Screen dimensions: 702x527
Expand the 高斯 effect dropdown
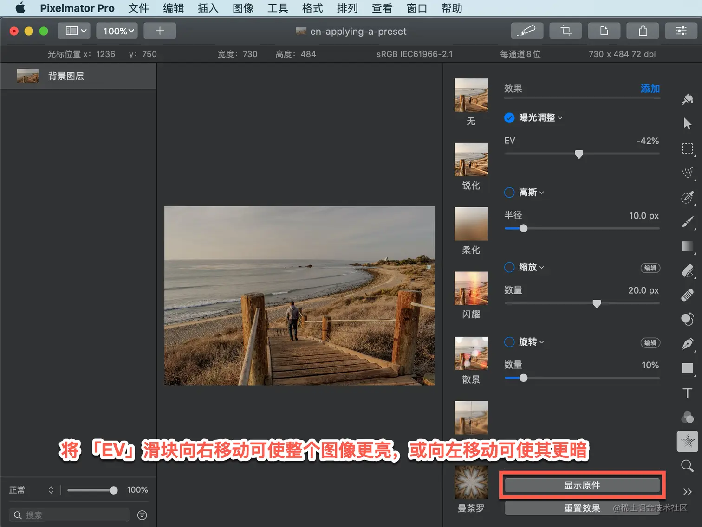[542, 193]
